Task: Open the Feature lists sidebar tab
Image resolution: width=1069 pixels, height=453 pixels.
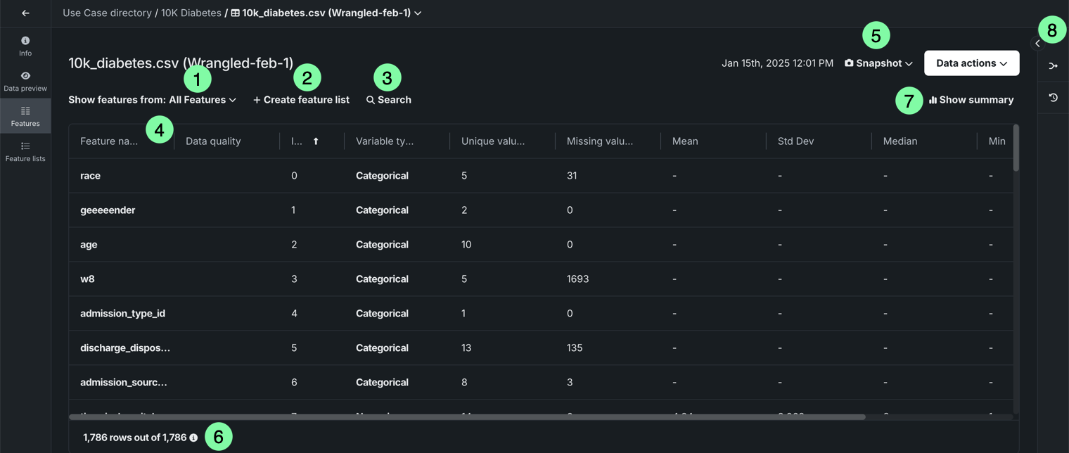Action: click(x=25, y=151)
